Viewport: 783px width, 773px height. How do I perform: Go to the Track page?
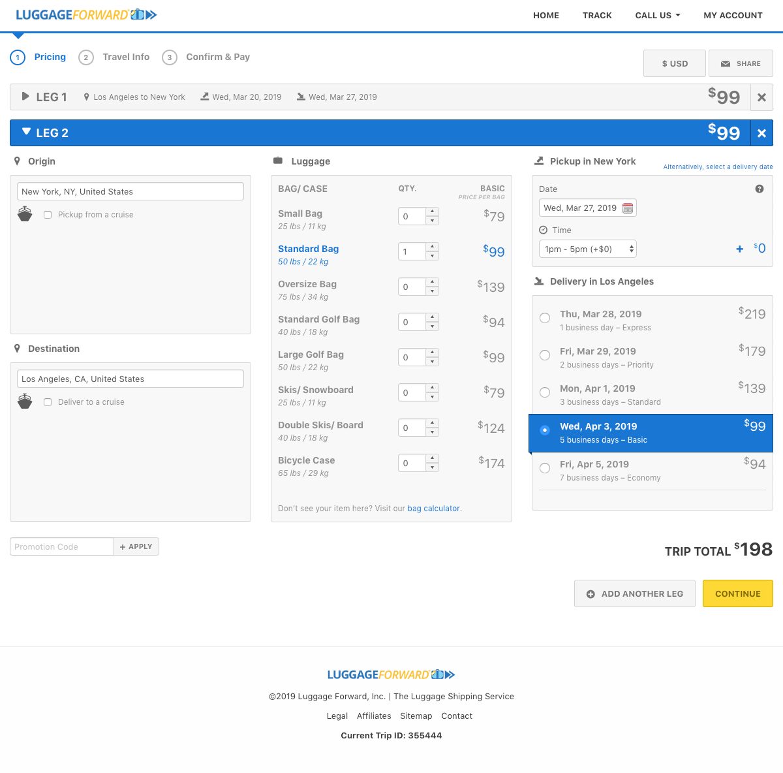pyautogui.click(x=597, y=15)
